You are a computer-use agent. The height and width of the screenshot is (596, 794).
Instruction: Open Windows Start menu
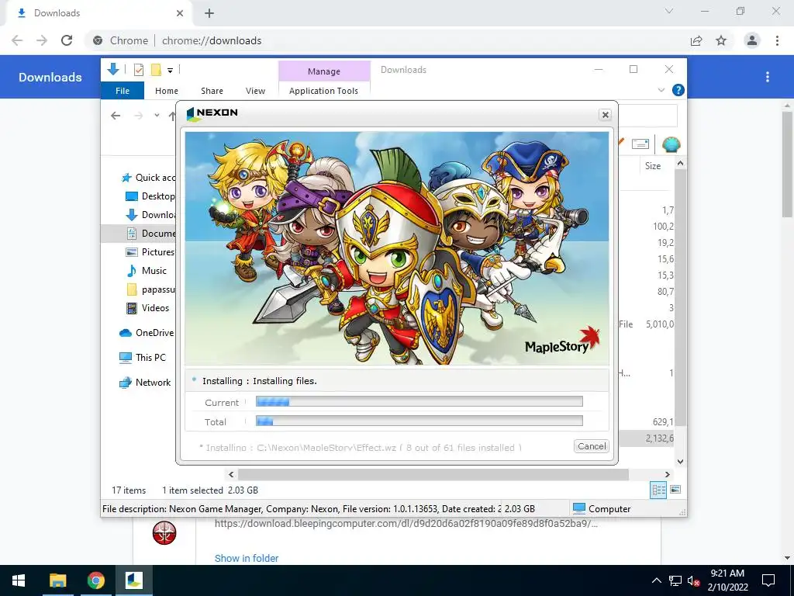[x=19, y=580]
